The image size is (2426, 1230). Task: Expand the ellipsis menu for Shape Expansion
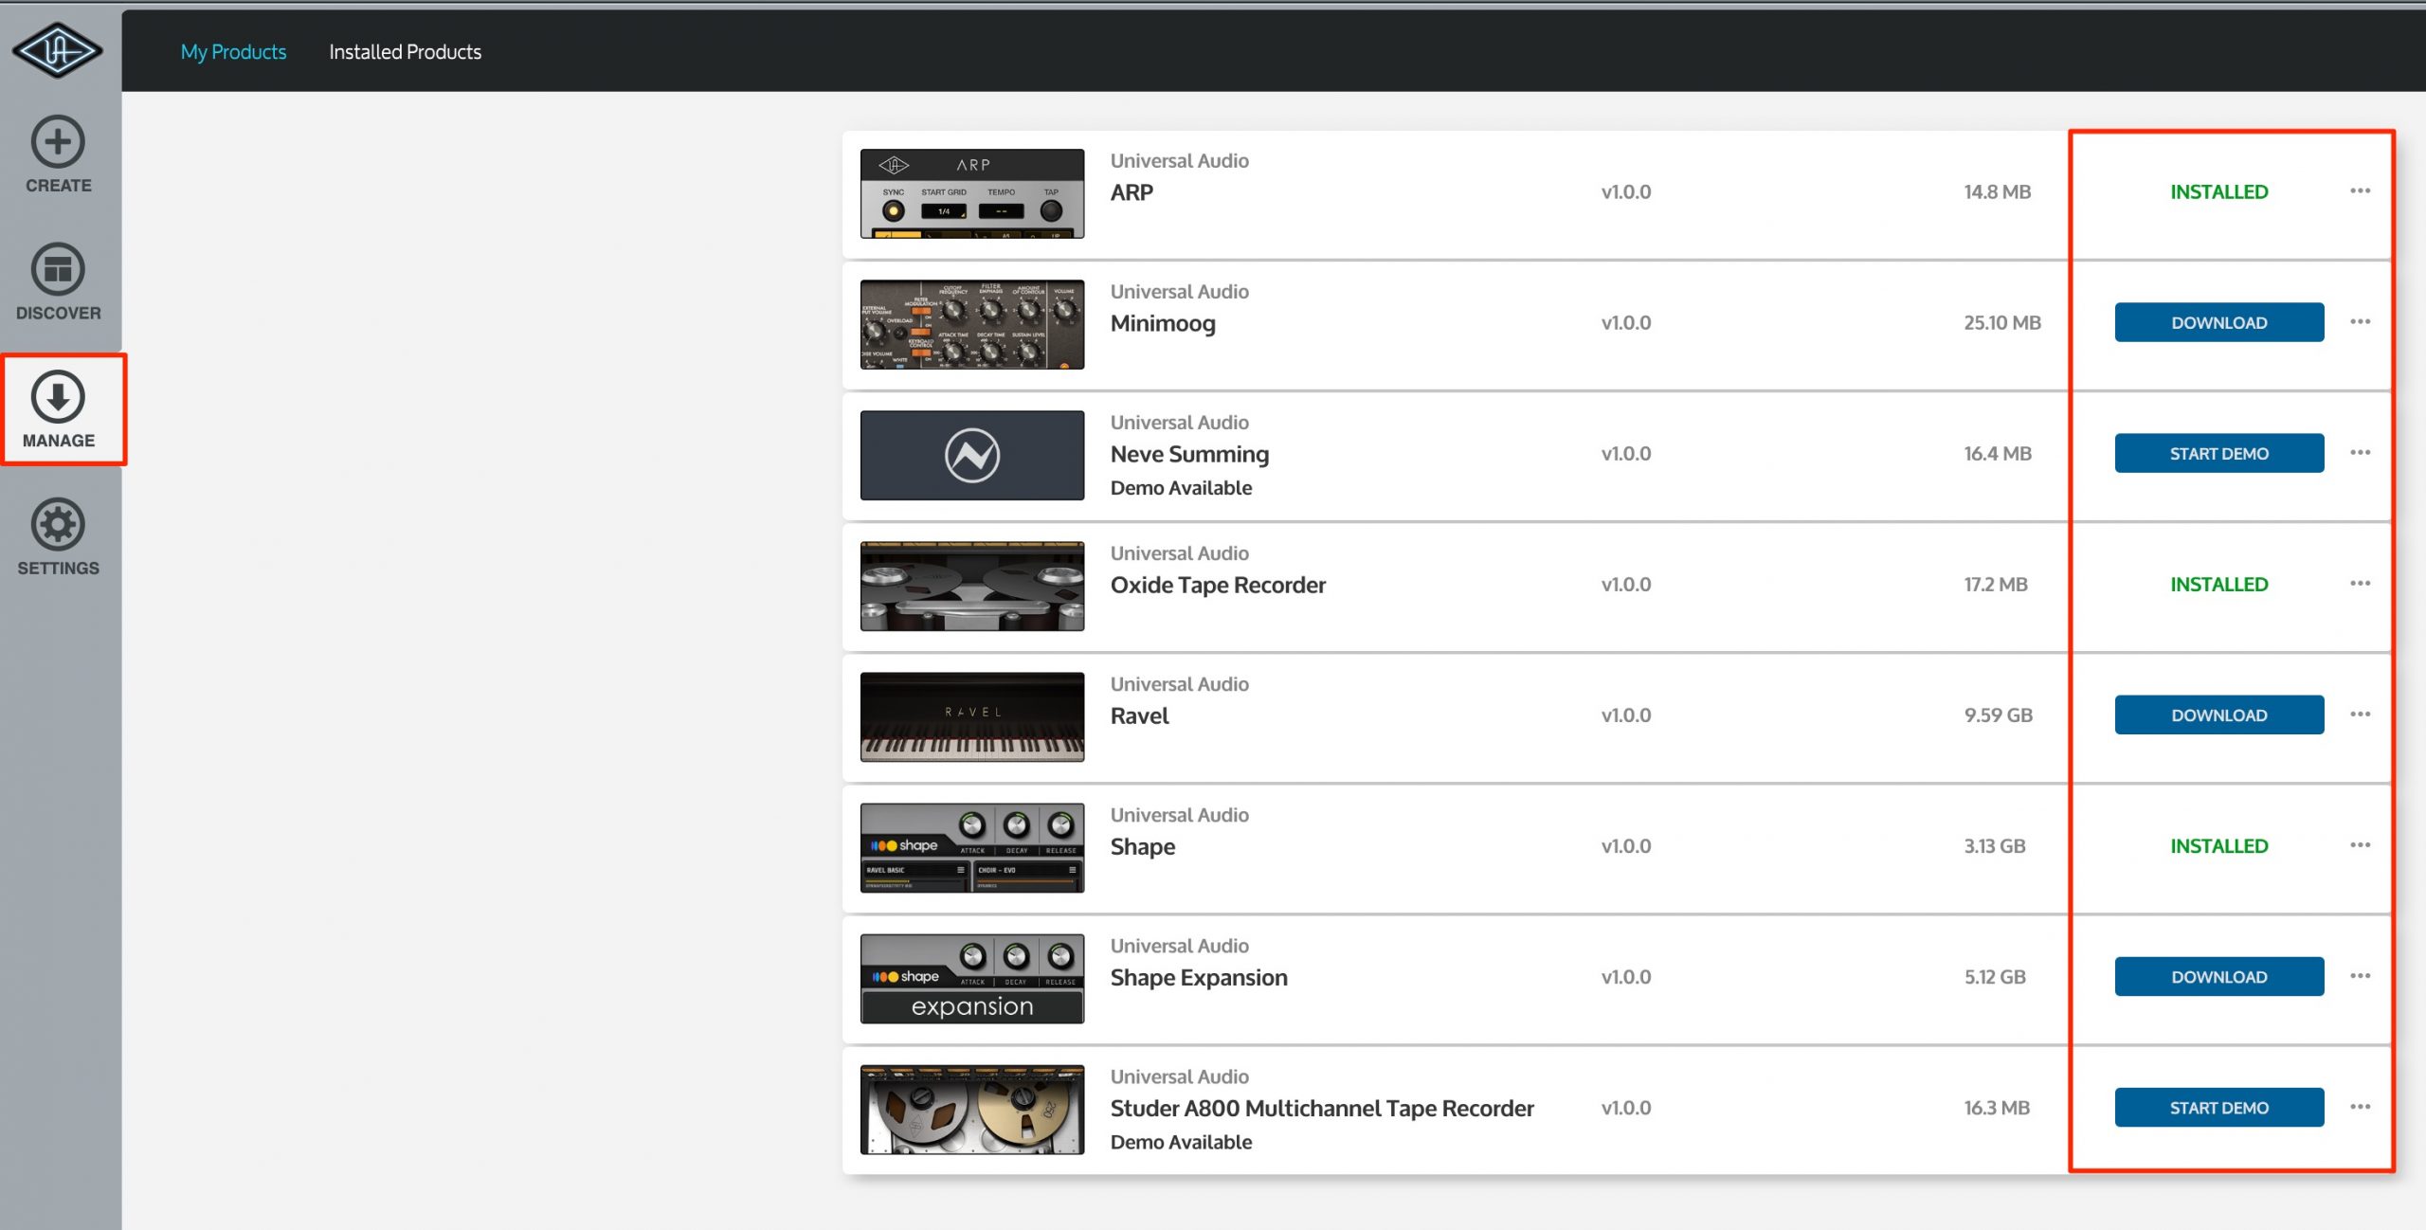tap(2360, 976)
